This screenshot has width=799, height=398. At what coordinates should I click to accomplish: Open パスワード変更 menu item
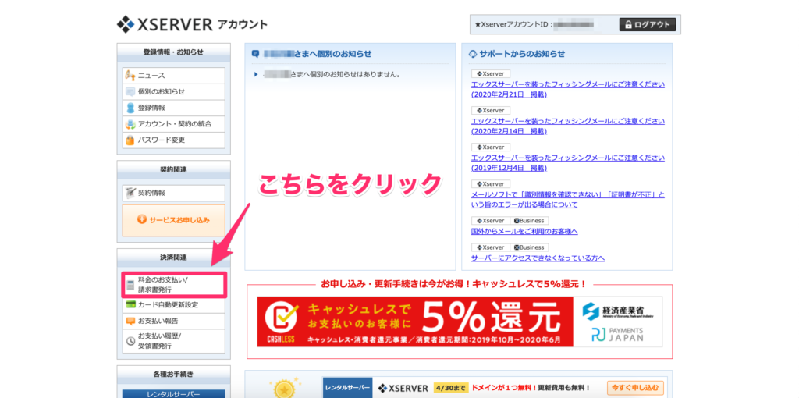tap(173, 140)
